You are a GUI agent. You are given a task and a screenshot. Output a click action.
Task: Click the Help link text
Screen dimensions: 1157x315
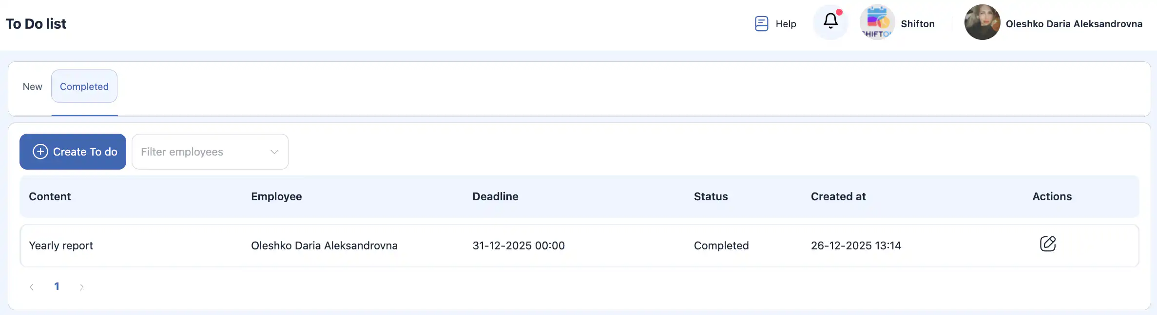coord(786,24)
